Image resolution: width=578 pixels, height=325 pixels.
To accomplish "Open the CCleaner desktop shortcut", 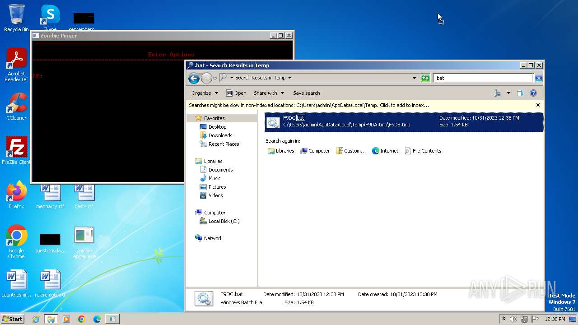I will click(x=16, y=107).
